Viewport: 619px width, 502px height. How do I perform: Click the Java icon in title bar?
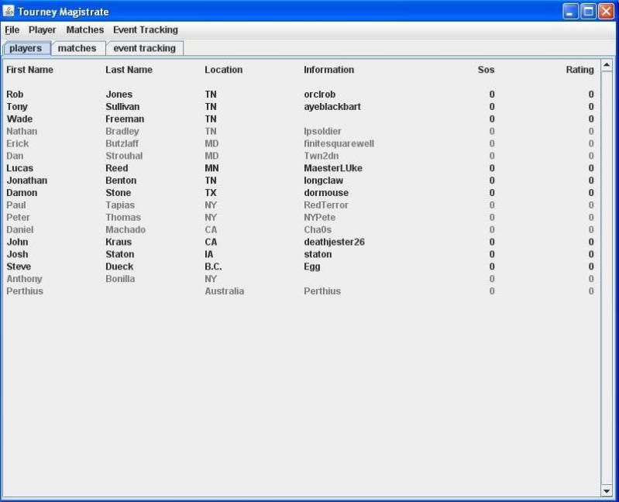click(9, 12)
